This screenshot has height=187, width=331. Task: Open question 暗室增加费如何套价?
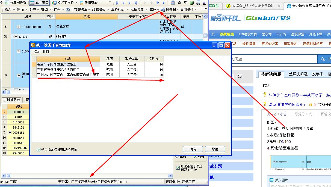[287, 104]
